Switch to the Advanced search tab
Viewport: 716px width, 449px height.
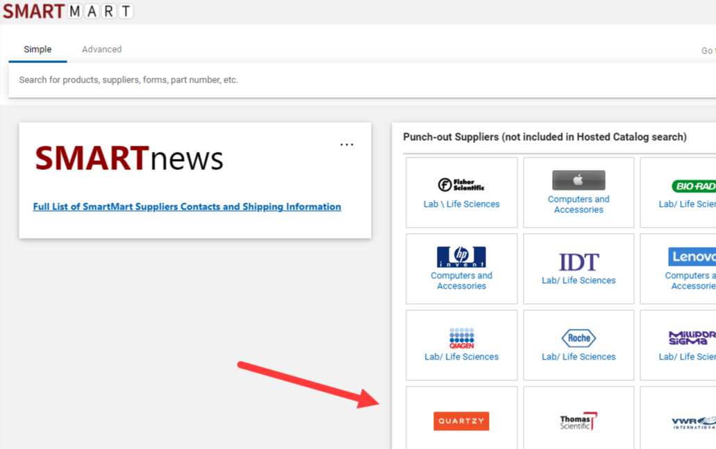pos(101,49)
